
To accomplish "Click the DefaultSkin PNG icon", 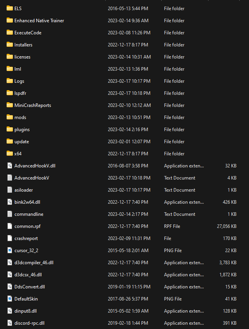I will pos(10,299).
